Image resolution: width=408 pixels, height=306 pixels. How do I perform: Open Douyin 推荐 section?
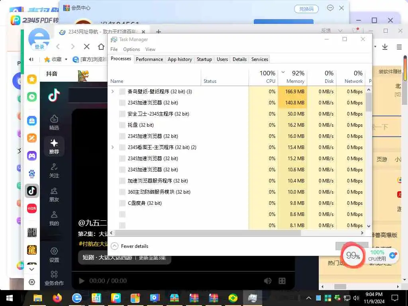(x=54, y=146)
